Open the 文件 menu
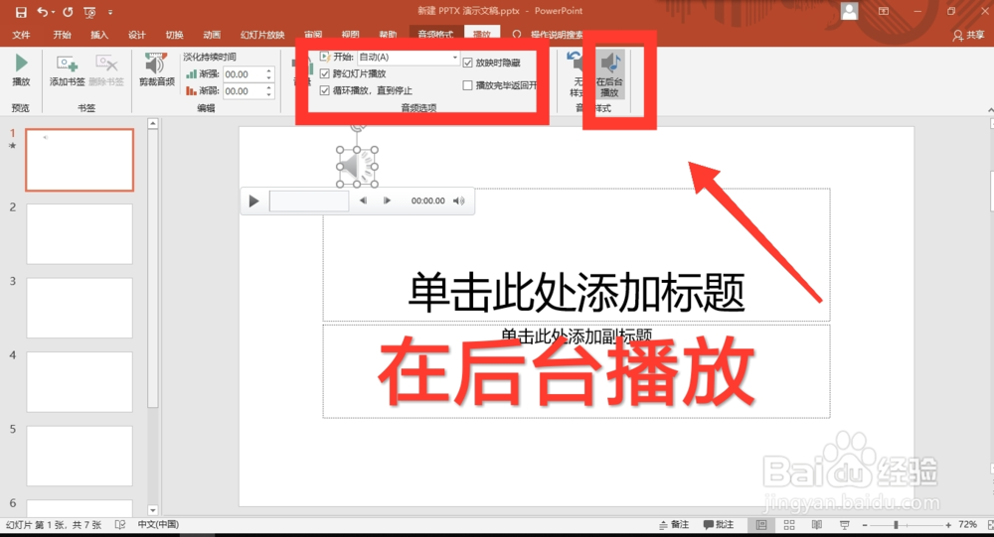Image resolution: width=994 pixels, height=537 pixels. coord(21,35)
